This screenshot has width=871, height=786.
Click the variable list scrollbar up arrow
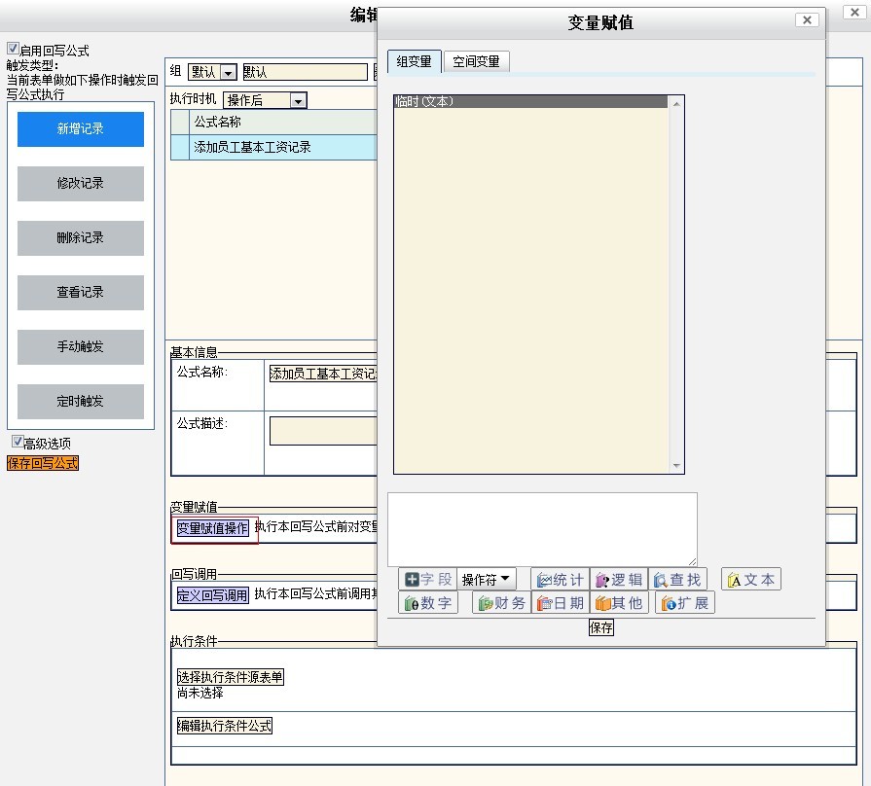pos(676,103)
